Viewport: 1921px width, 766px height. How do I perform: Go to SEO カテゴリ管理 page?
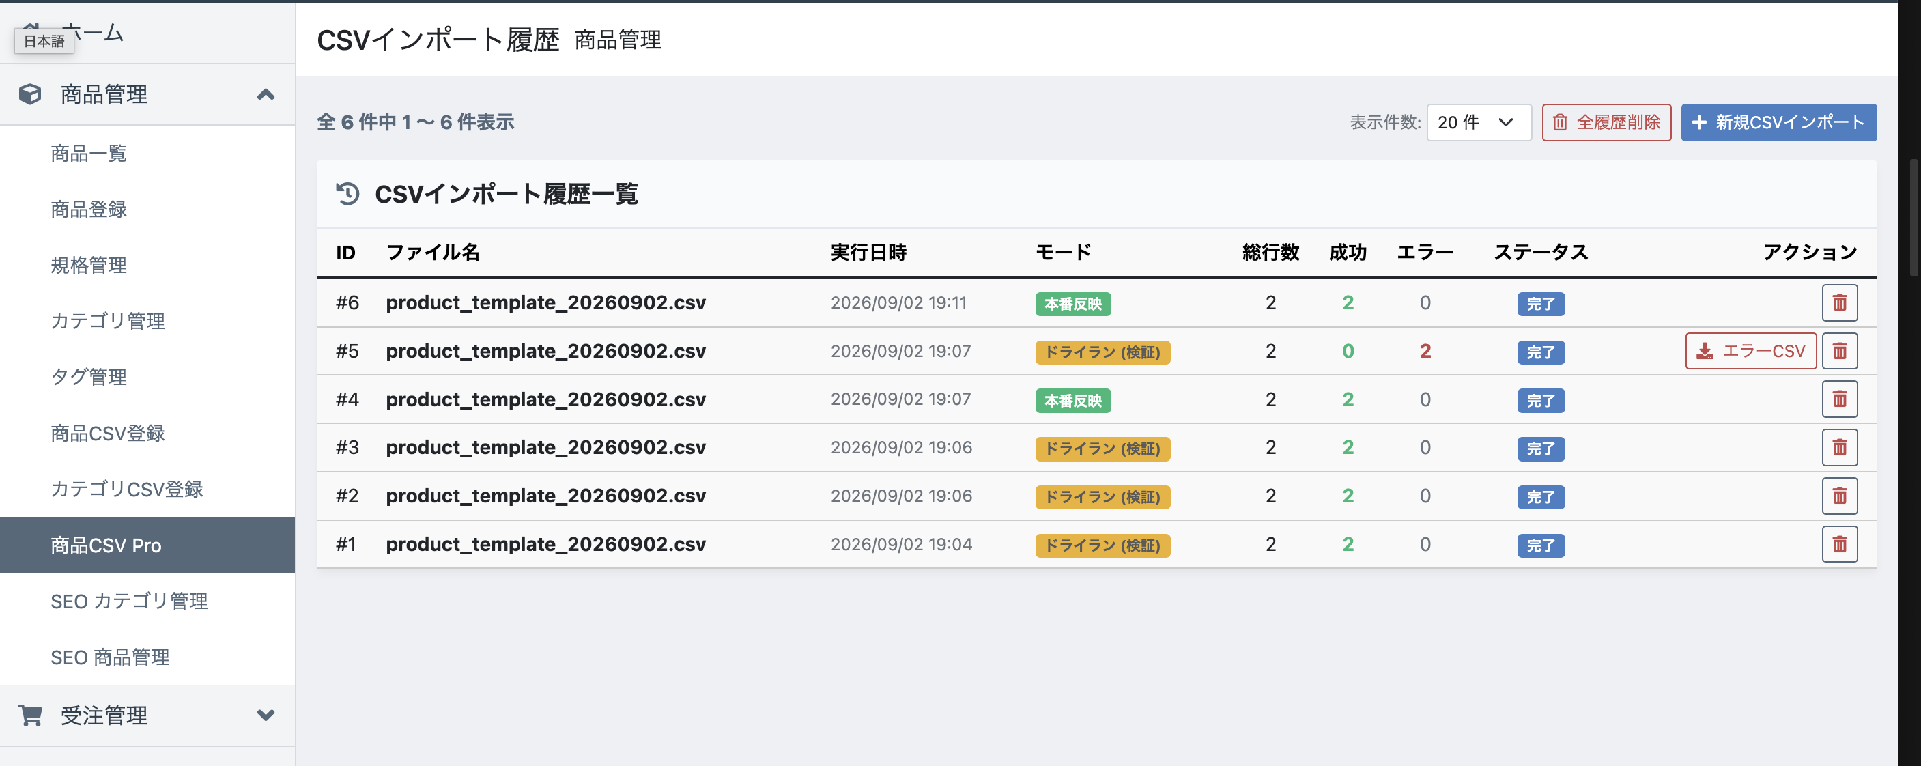(x=129, y=601)
